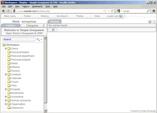Expand the Human resources folder node
157x113 pixels.
pos(6,100)
